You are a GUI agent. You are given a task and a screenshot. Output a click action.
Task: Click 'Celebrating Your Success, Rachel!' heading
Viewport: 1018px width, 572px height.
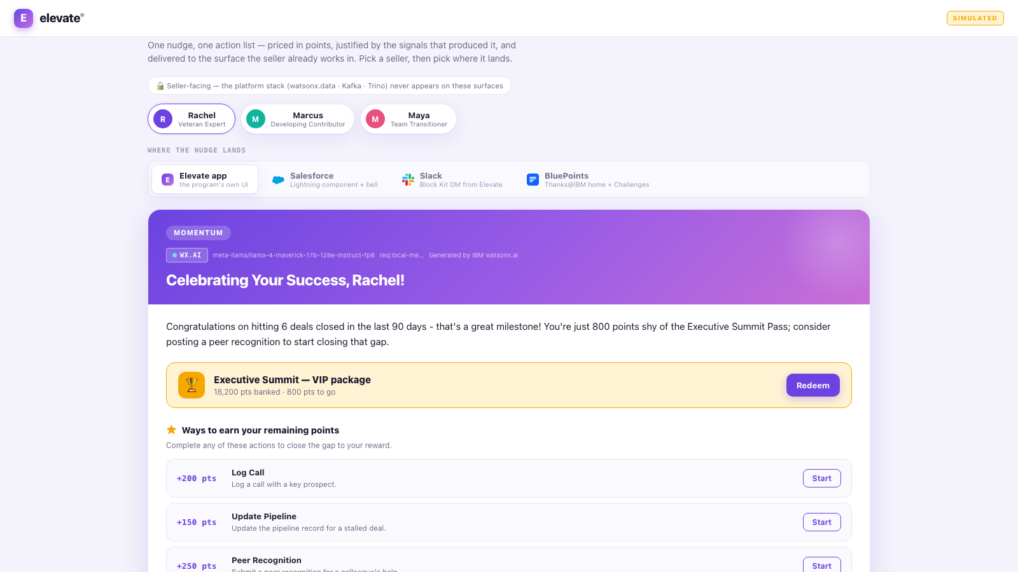point(285,280)
